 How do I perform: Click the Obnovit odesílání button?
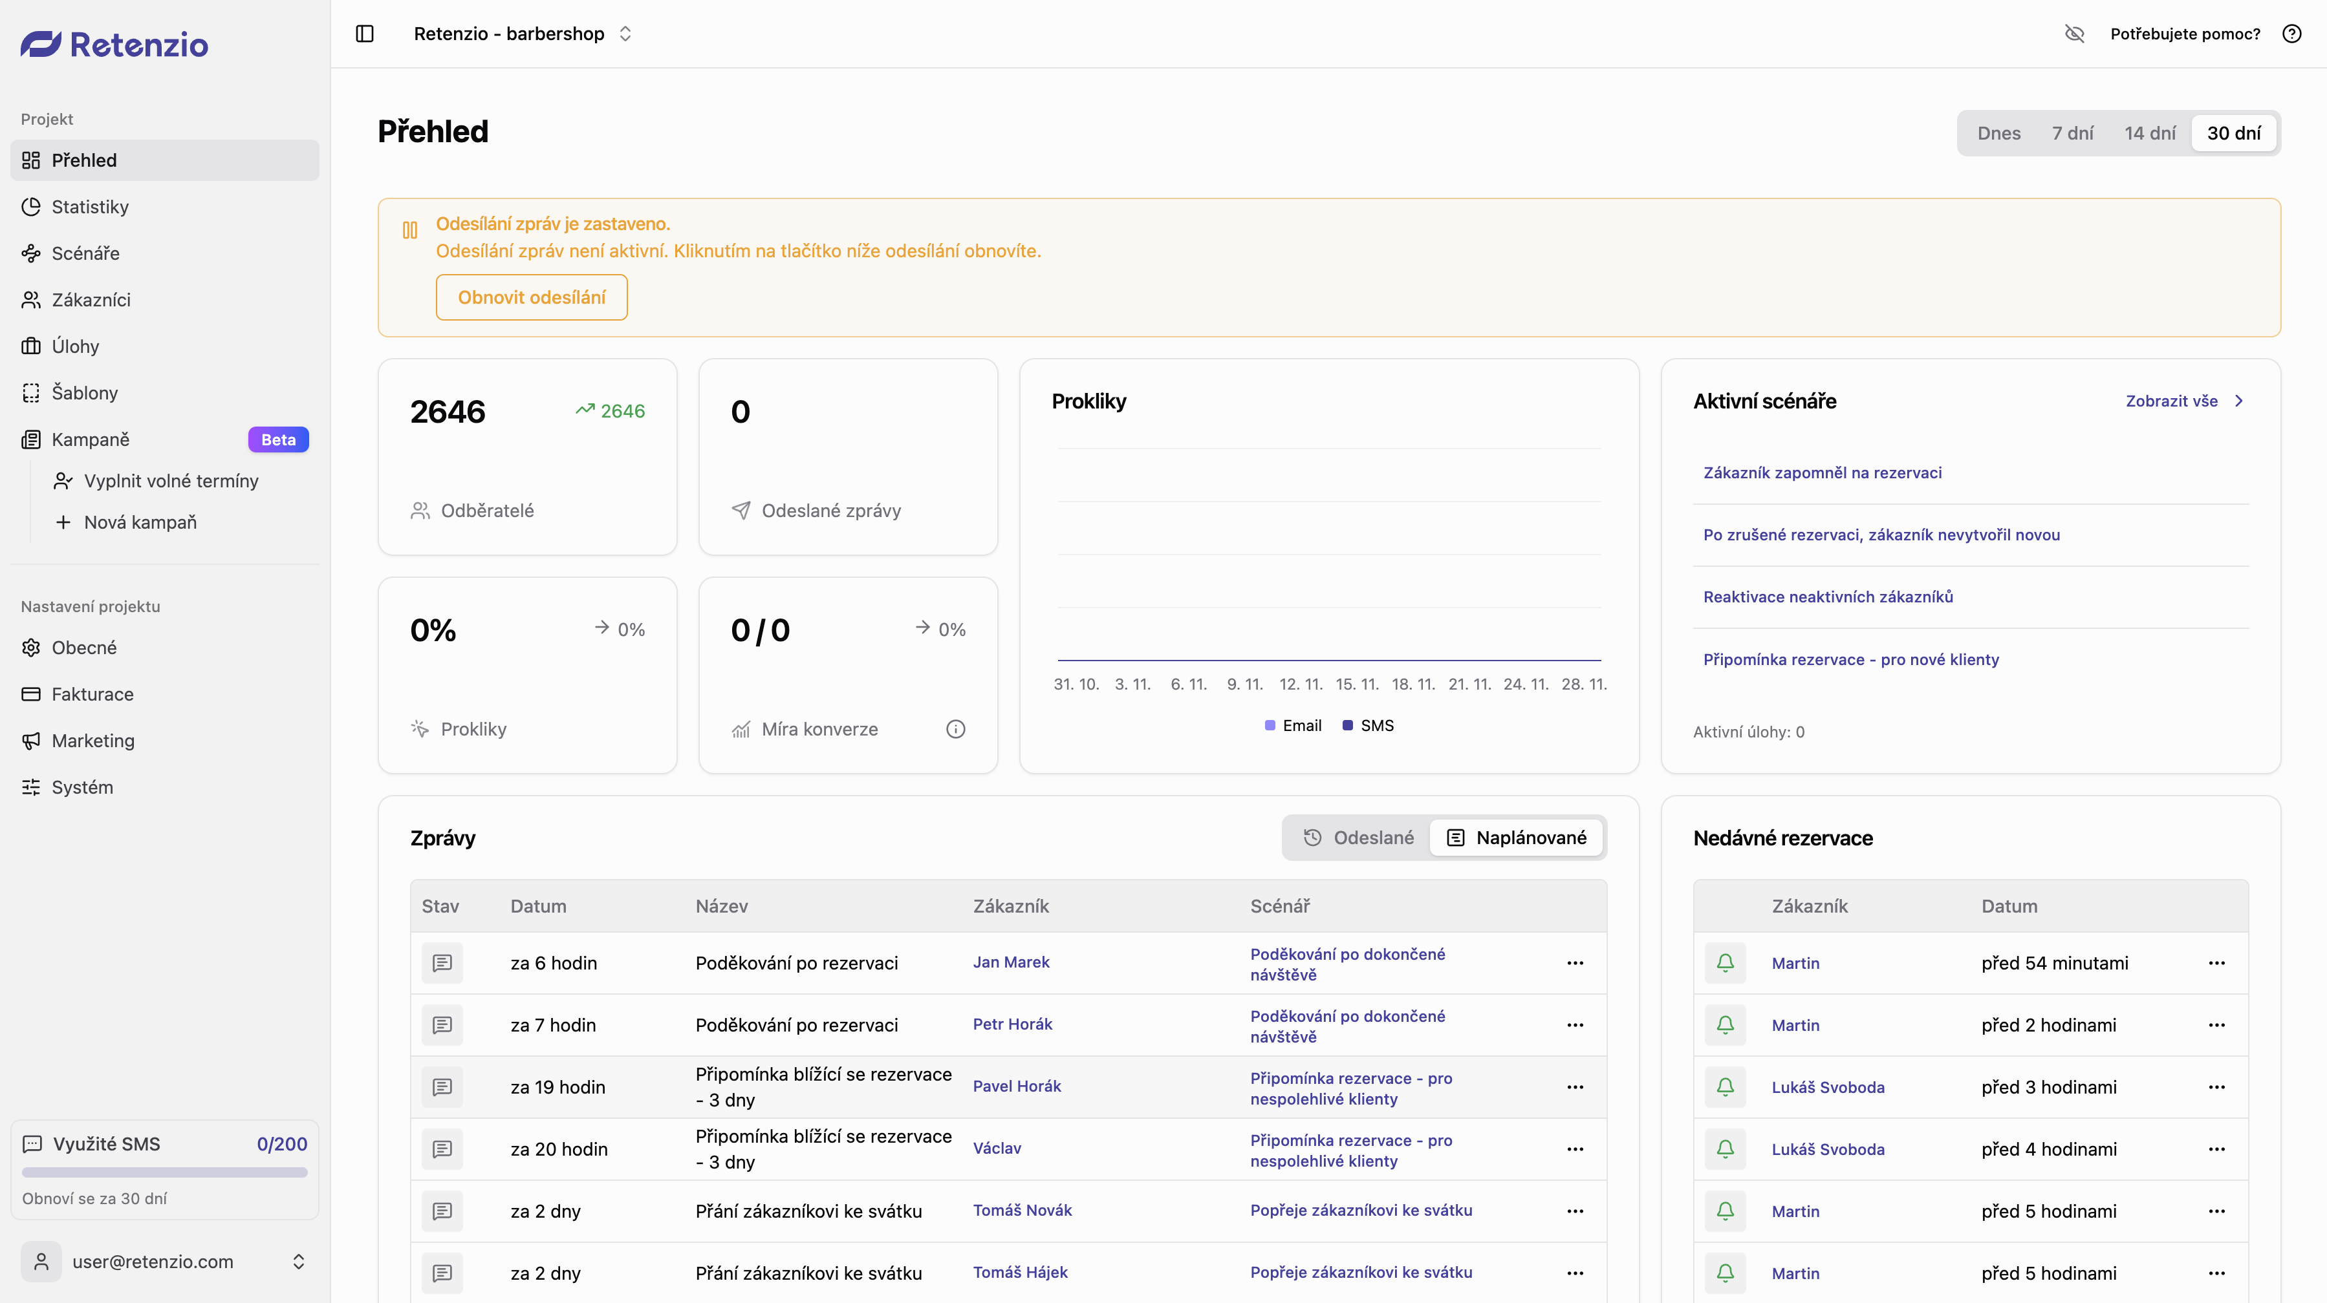coord(531,297)
